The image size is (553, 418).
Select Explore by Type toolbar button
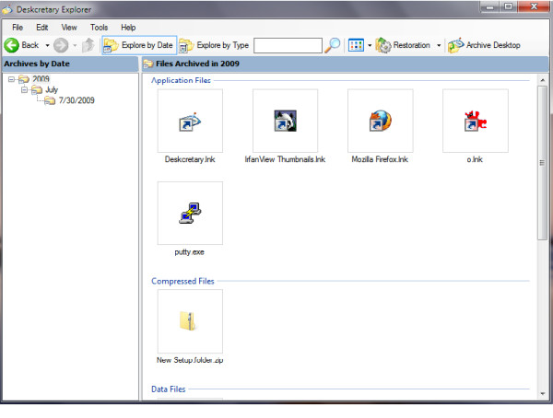click(214, 45)
